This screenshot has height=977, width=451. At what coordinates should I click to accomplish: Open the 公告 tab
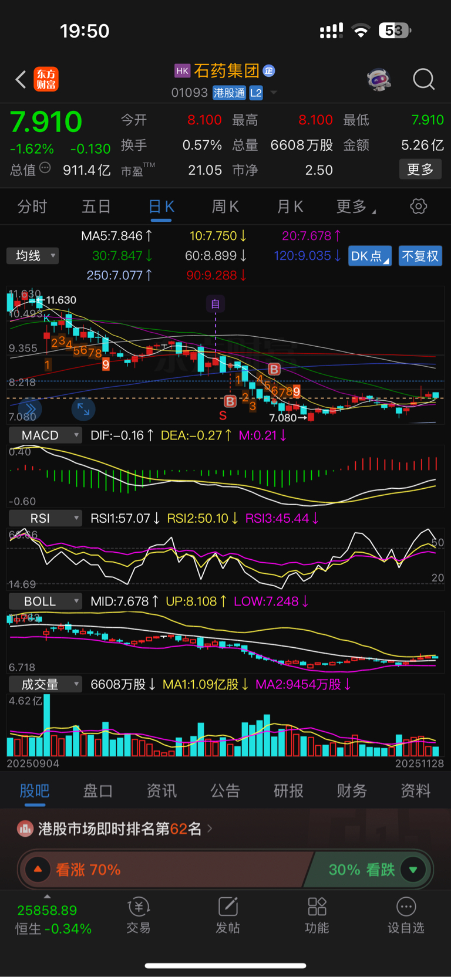(225, 791)
